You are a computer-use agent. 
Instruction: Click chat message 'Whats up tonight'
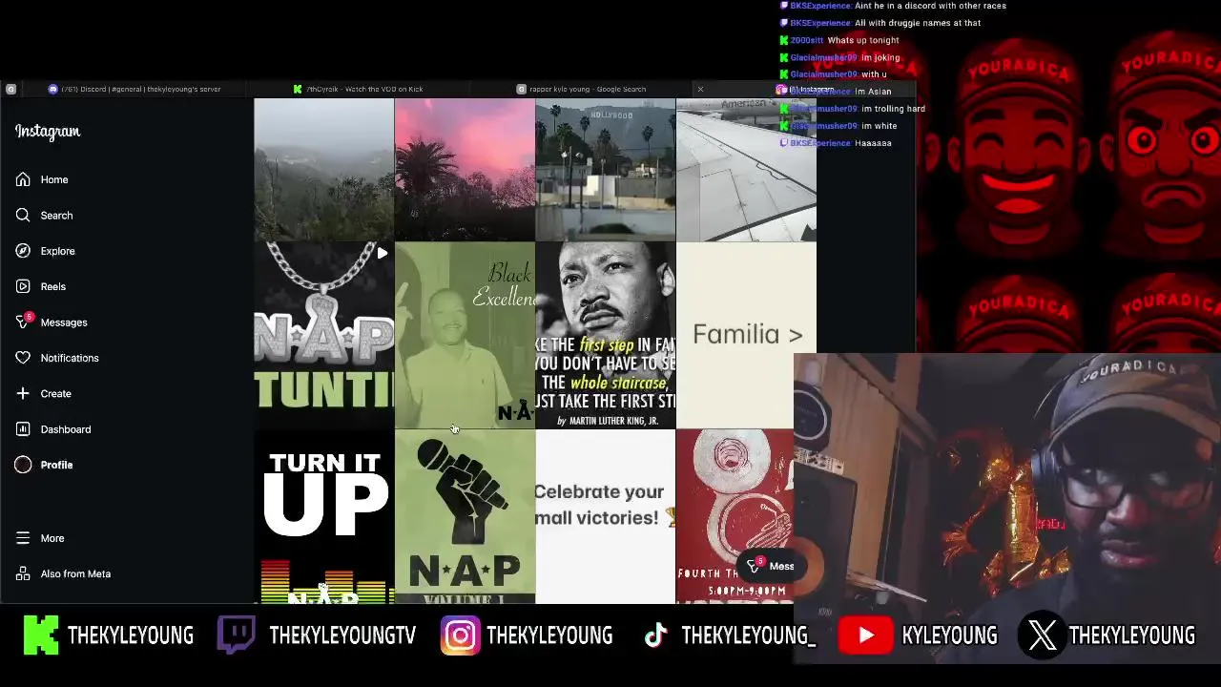click(863, 40)
